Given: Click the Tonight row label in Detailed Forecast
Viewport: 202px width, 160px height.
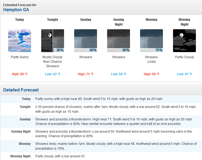Looking at the screenshot, I should [x=25, y=107].
